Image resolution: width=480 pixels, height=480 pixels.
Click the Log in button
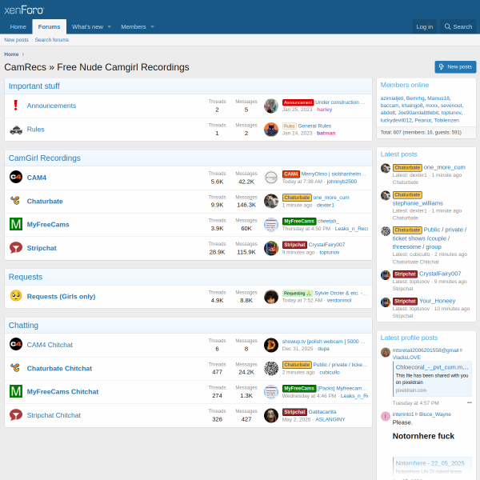pos(424,26)
